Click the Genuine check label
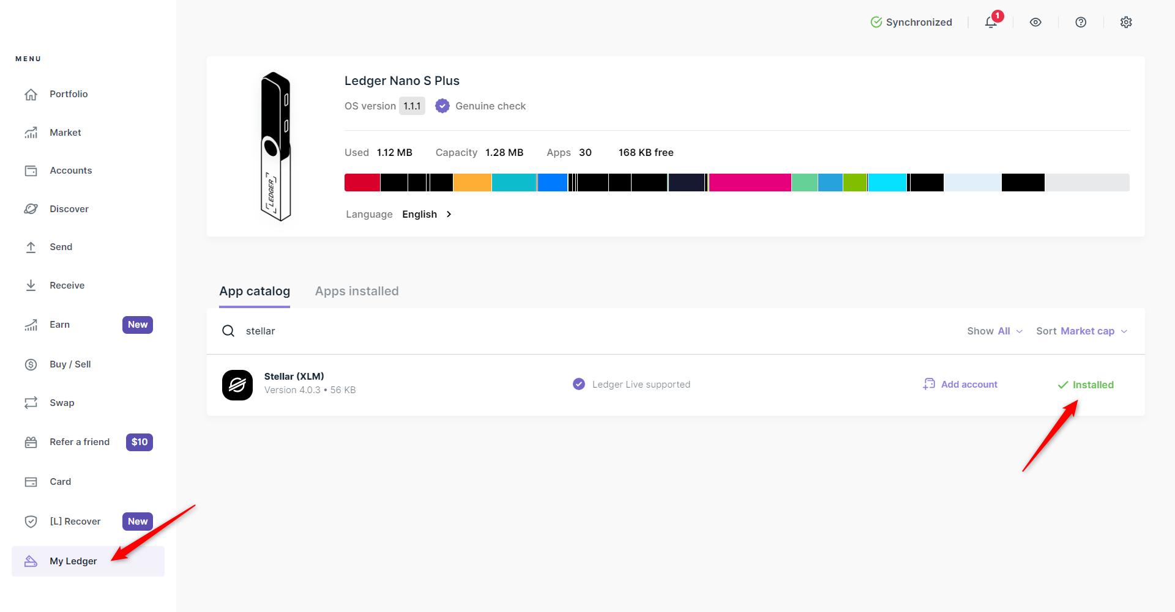 click(x=491, y=106)
